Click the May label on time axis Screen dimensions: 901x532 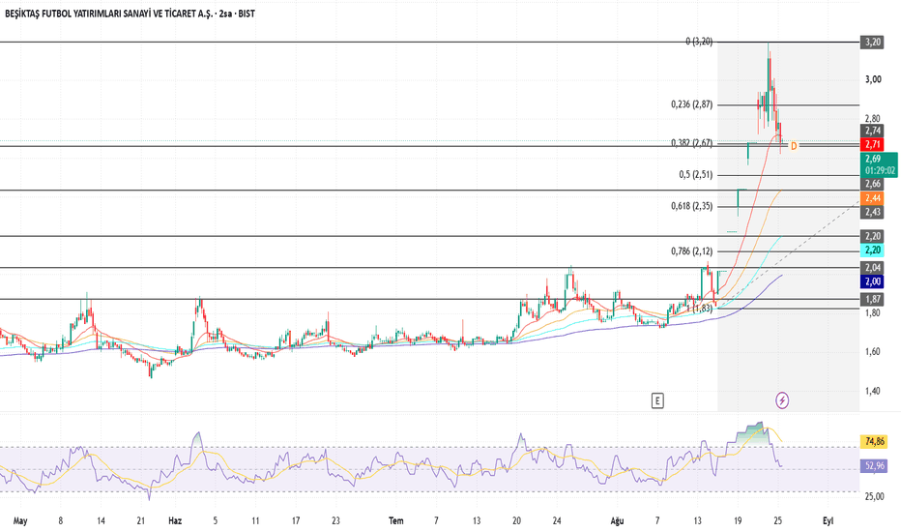pyautogui.click(x=20, y=521)
